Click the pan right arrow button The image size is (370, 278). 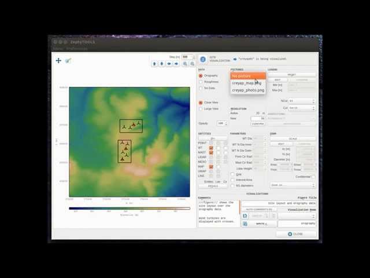click(176, 64)
